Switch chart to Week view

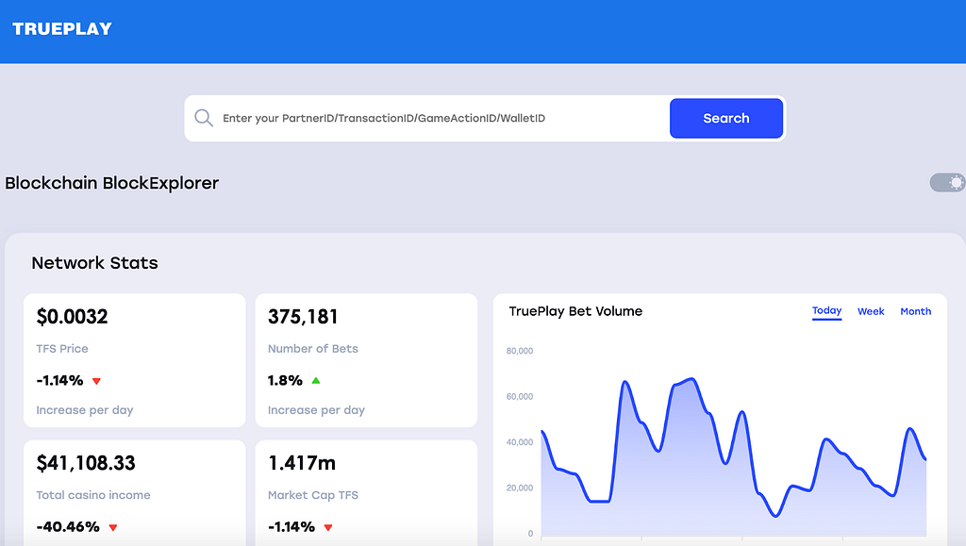[x=871, y=311]
